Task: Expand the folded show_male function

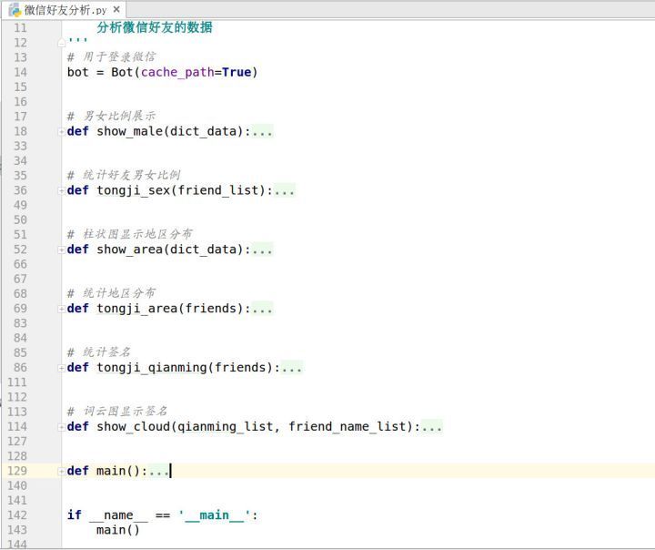Action: pos(61,132)
